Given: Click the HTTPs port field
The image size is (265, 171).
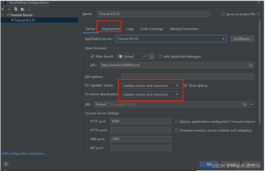Looking at the screenshot, I should click(141, 130).
